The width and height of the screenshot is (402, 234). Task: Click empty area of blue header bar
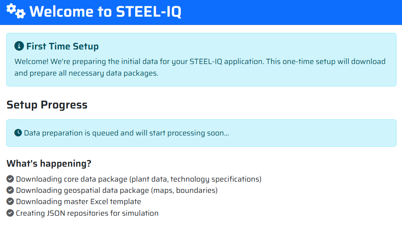click(291, 12)
